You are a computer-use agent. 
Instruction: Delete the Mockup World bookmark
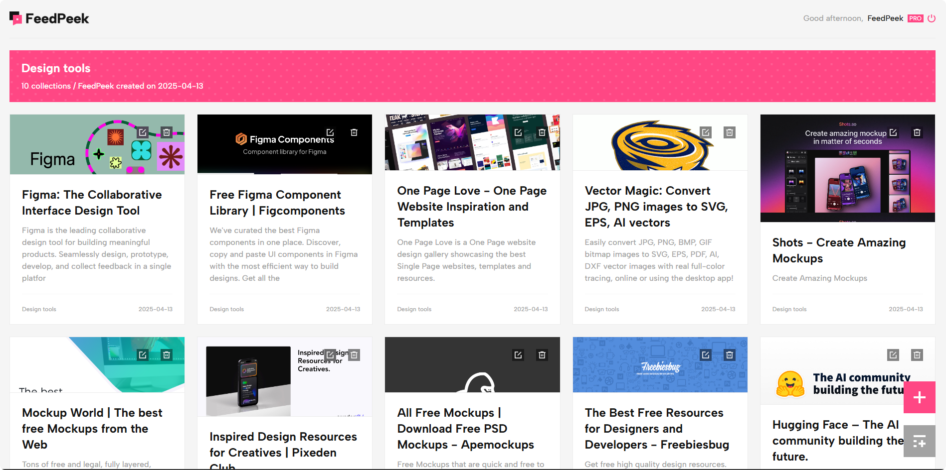pos(167,355)
